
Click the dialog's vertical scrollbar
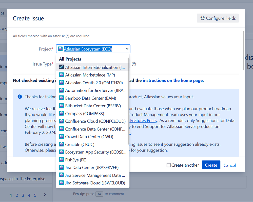pos(243,50)
